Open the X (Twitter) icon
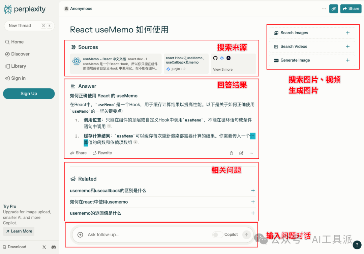 pos(44,247)
